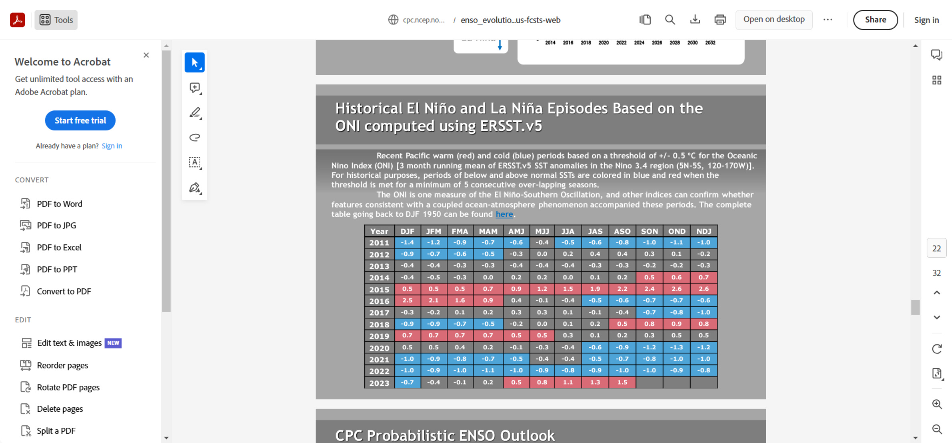Screen dimensions: 952x443
Task: Click the Share button
Action: [875, 20]
